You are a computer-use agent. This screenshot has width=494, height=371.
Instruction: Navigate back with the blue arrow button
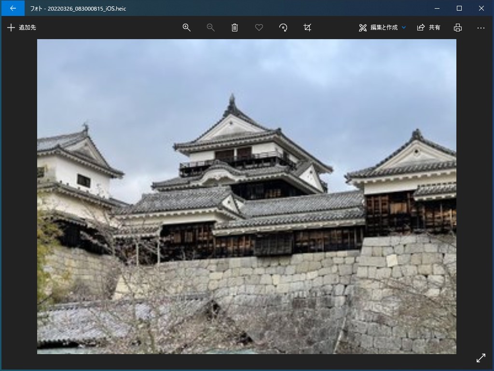13,8
